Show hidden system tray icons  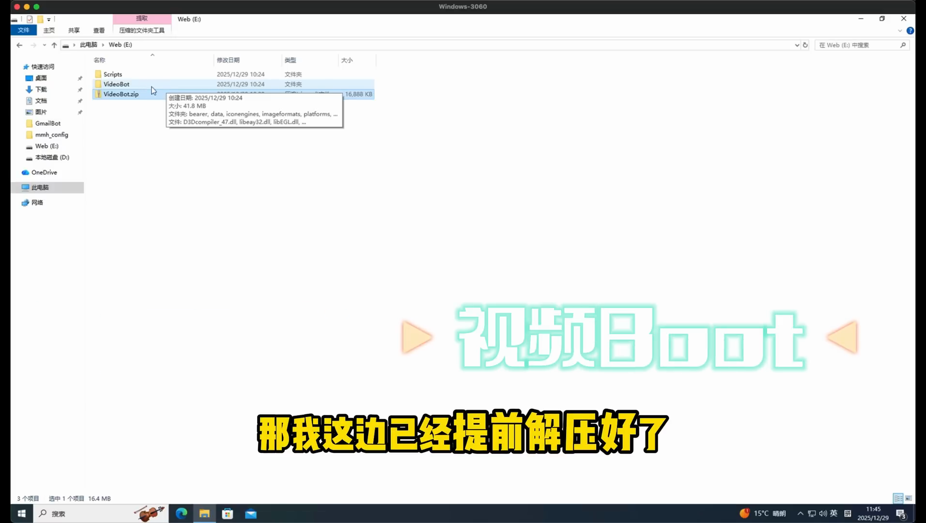800,513
